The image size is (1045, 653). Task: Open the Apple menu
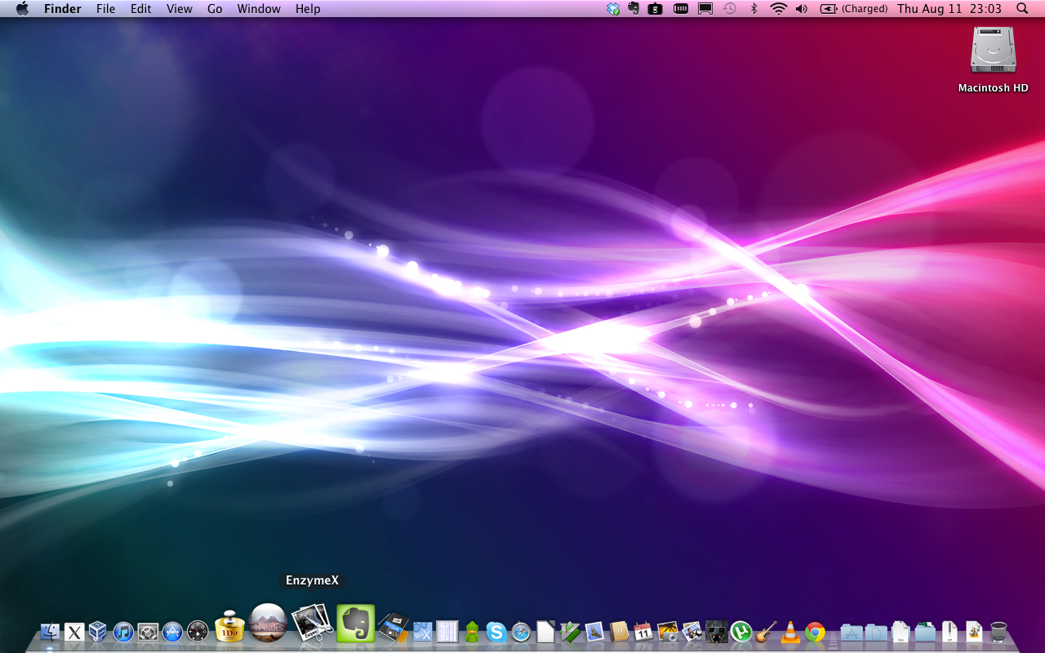22,9
